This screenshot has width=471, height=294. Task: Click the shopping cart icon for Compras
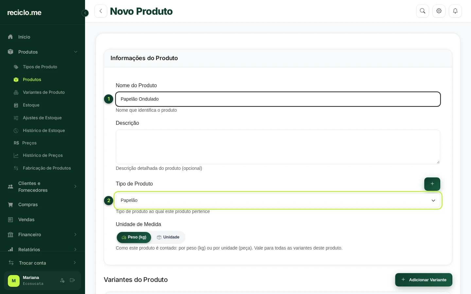coord(10,205)
